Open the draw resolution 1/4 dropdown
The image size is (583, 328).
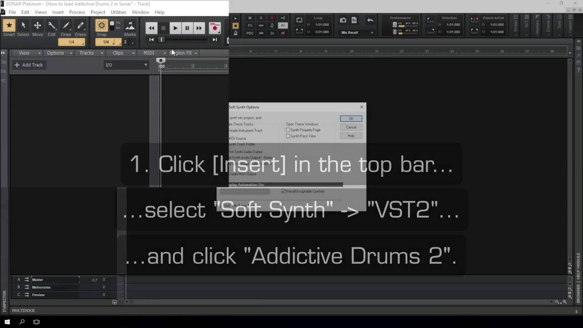[x=72, y=42]
